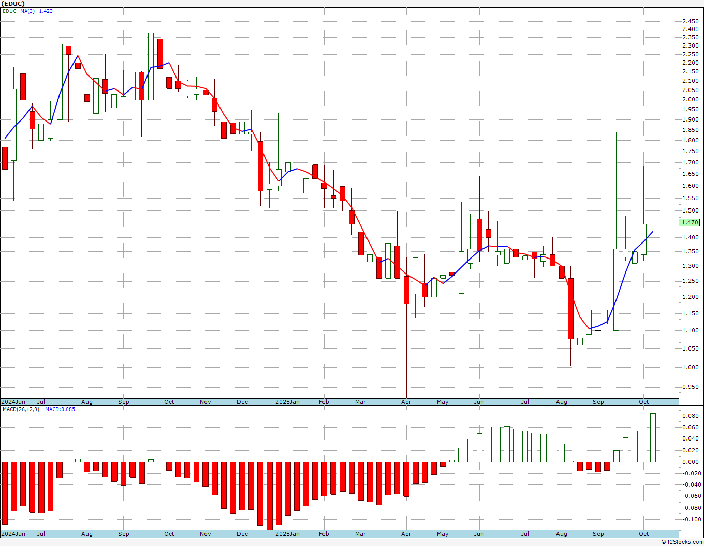
Task: Click the 1.150 price axis label
Action: [690, 313]
